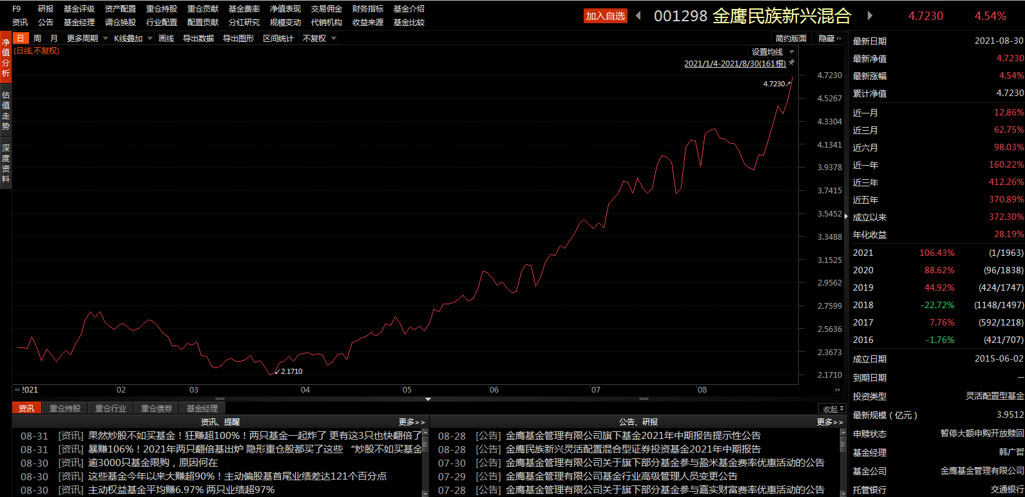Go to next fund using right arrow
Viewport: 1025px width, 497px height.
[x=870, y=15]
